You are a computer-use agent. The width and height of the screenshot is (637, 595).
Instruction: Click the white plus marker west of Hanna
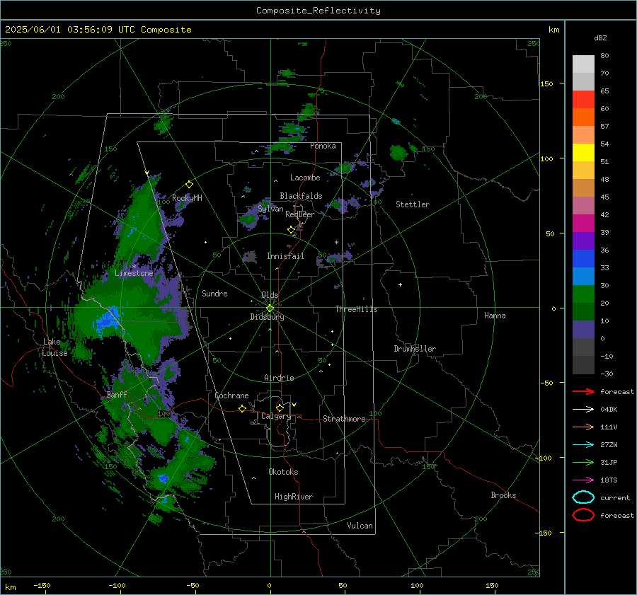click(400, 284)
